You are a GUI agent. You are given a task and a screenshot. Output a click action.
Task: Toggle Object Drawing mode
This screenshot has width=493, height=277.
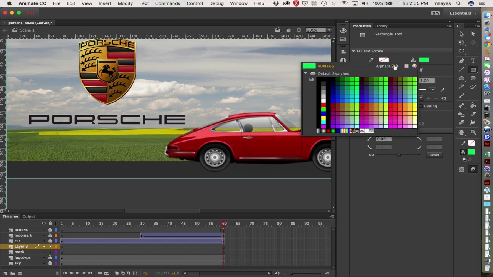(x=461, y=169)
